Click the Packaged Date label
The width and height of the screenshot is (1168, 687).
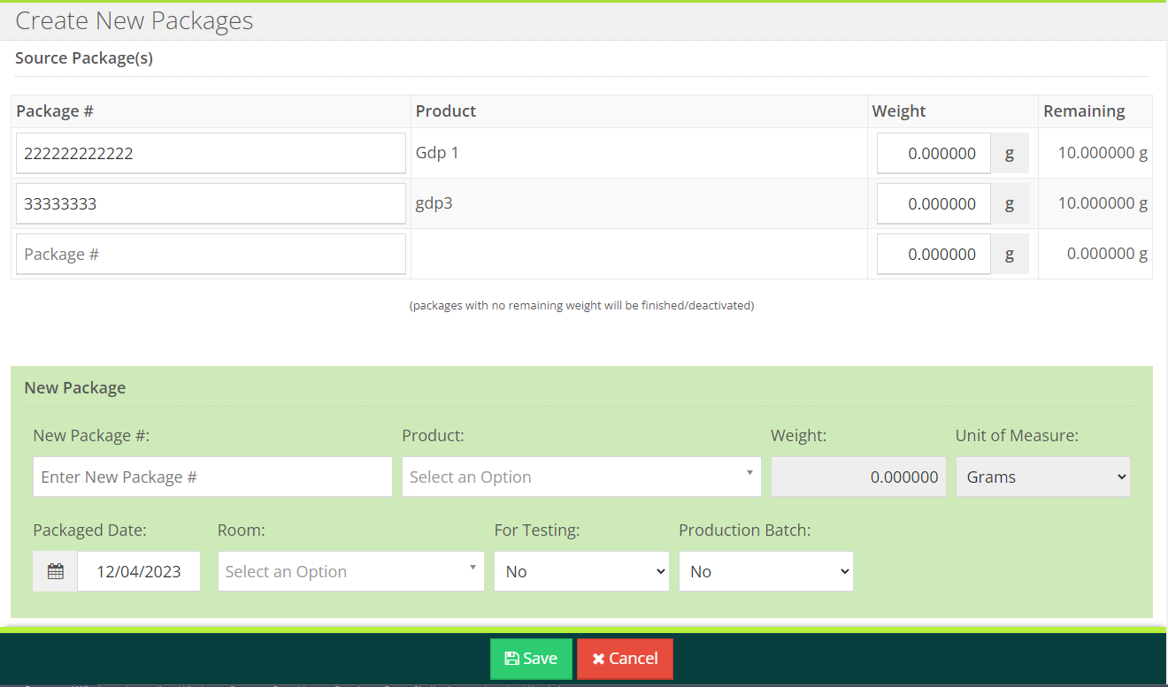coord(89,530)
